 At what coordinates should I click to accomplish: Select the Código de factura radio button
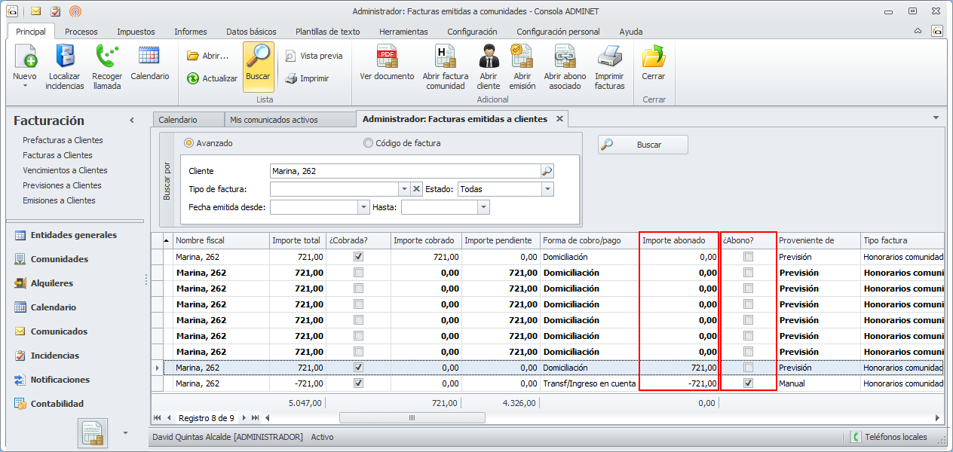point(368,143)
